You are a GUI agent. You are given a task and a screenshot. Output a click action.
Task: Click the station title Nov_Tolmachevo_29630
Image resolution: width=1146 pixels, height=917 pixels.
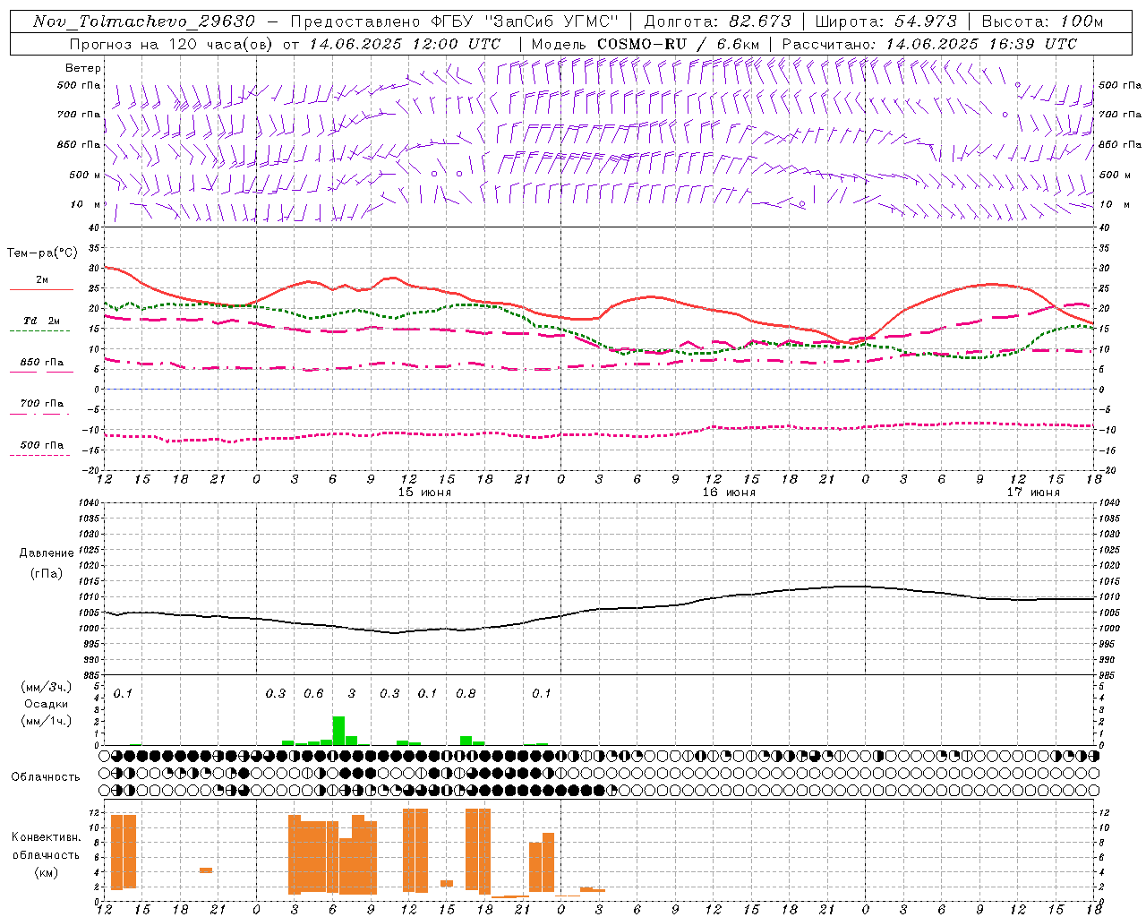click(x=144, y=21)
